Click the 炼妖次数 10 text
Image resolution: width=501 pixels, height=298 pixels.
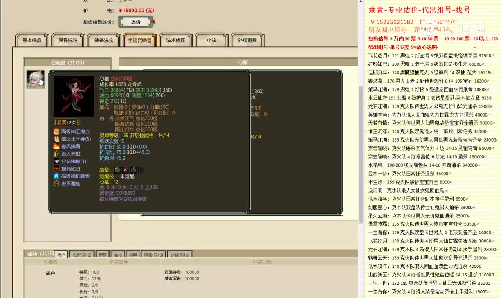coord(112,141)
